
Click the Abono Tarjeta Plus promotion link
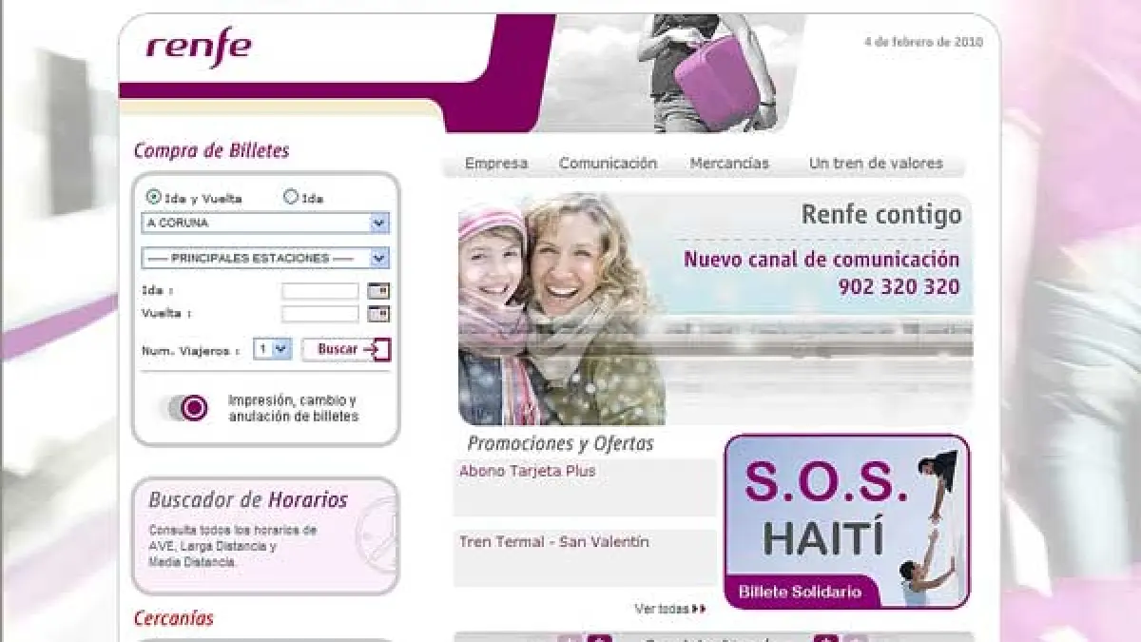click(527, 472)
